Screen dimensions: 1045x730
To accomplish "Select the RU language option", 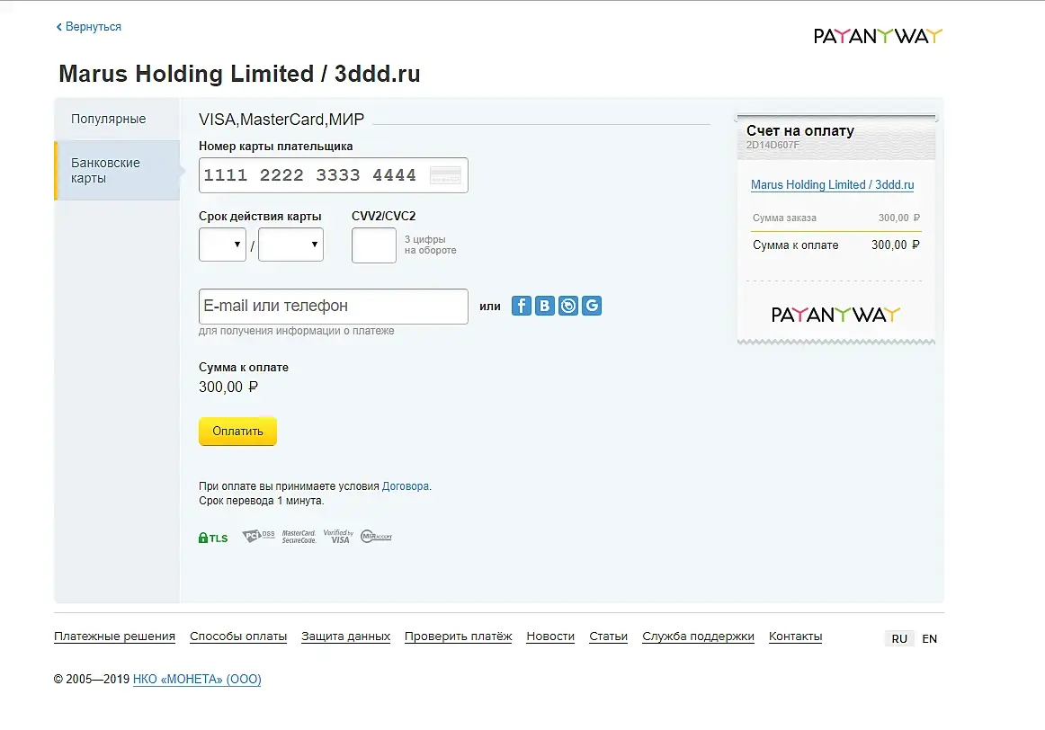I will click(x=899, y=639).
